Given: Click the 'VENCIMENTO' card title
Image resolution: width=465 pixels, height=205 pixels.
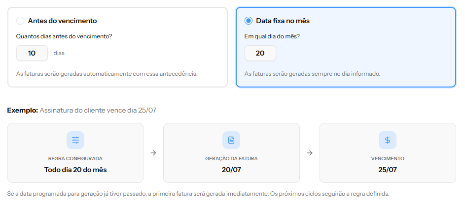Looking at the screenshot, I should [388, 159].
